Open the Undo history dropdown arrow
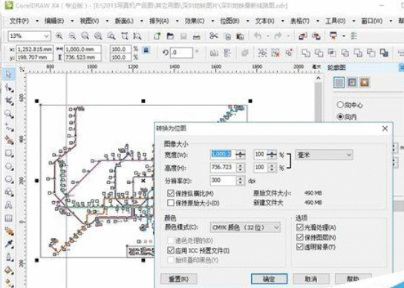The image size is (404, 288). pos(267,36)
